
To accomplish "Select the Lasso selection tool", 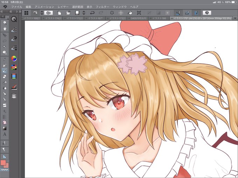I will (5, 41).
